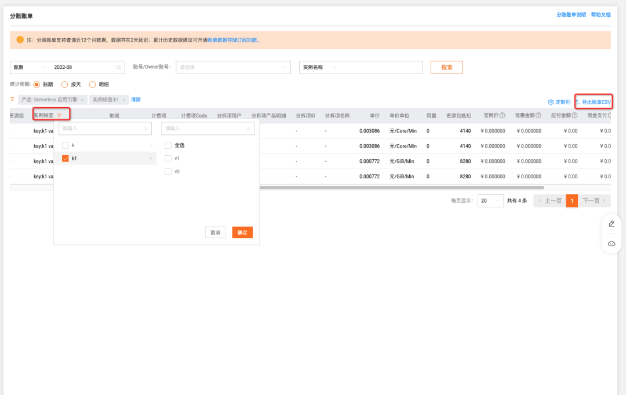Go to 上一页 previous page
The width and height of the screenshot is (626, 395).
click(x=550, y=201)
